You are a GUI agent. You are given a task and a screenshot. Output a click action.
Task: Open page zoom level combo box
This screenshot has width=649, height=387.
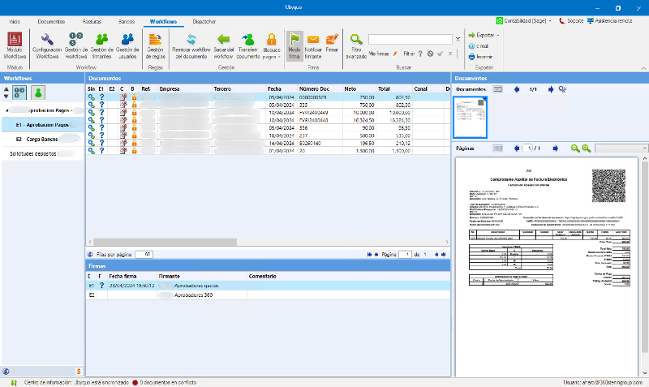620,148
